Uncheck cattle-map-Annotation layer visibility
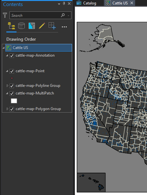The height and width of the screenshot is (195, 147). point(12,56)
